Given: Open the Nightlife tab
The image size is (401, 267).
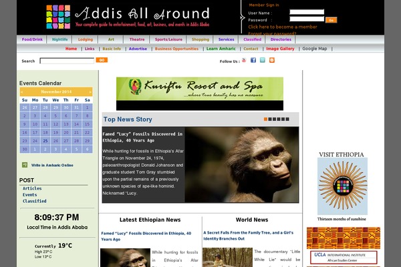Looking at the screenshot, I should coord(60,39).
